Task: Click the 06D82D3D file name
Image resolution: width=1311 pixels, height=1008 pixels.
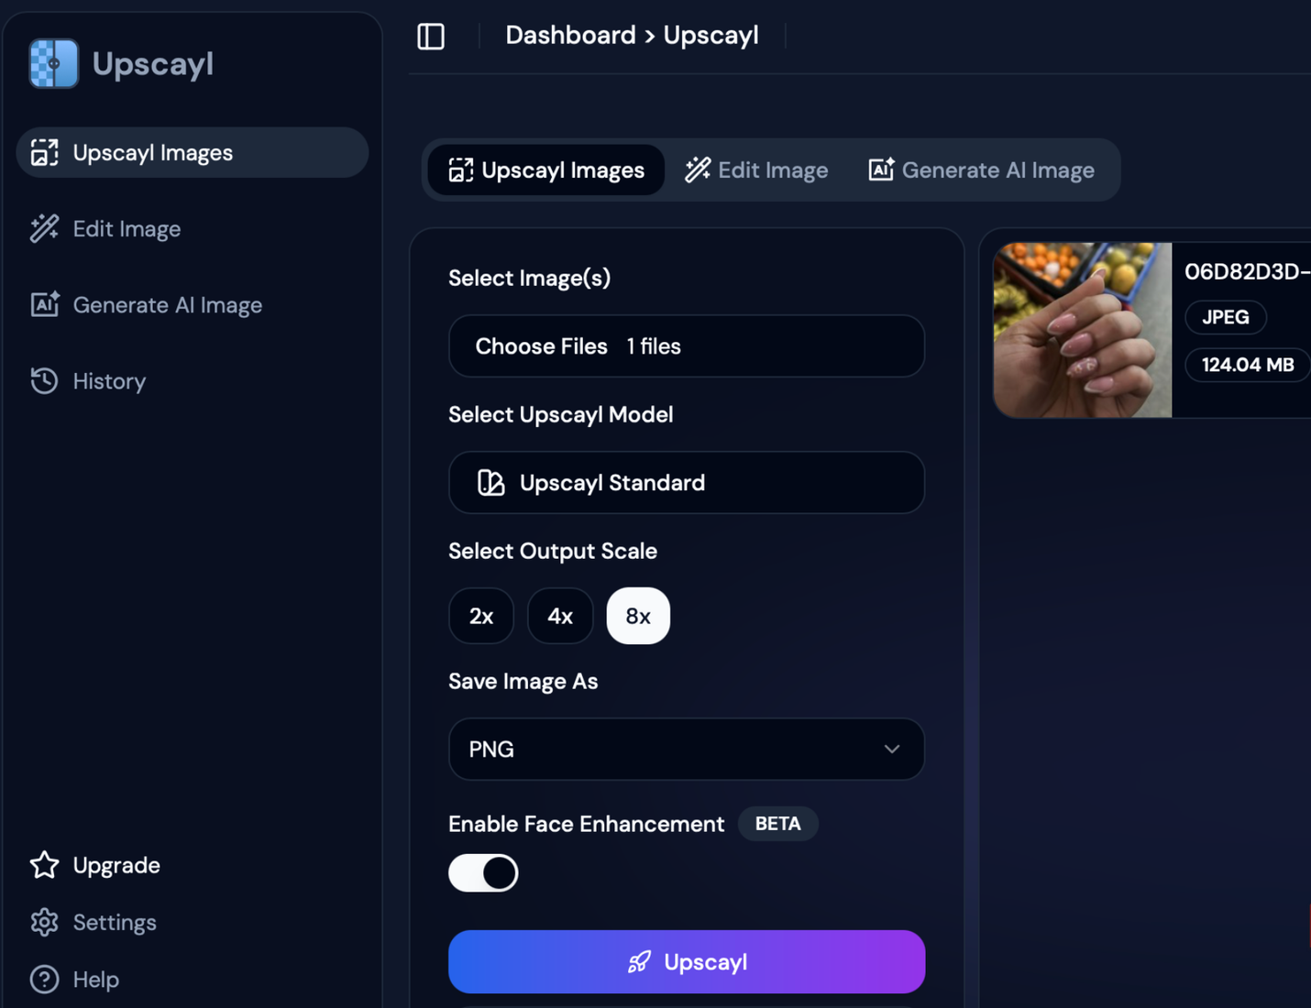Action: click(1248, 271)
